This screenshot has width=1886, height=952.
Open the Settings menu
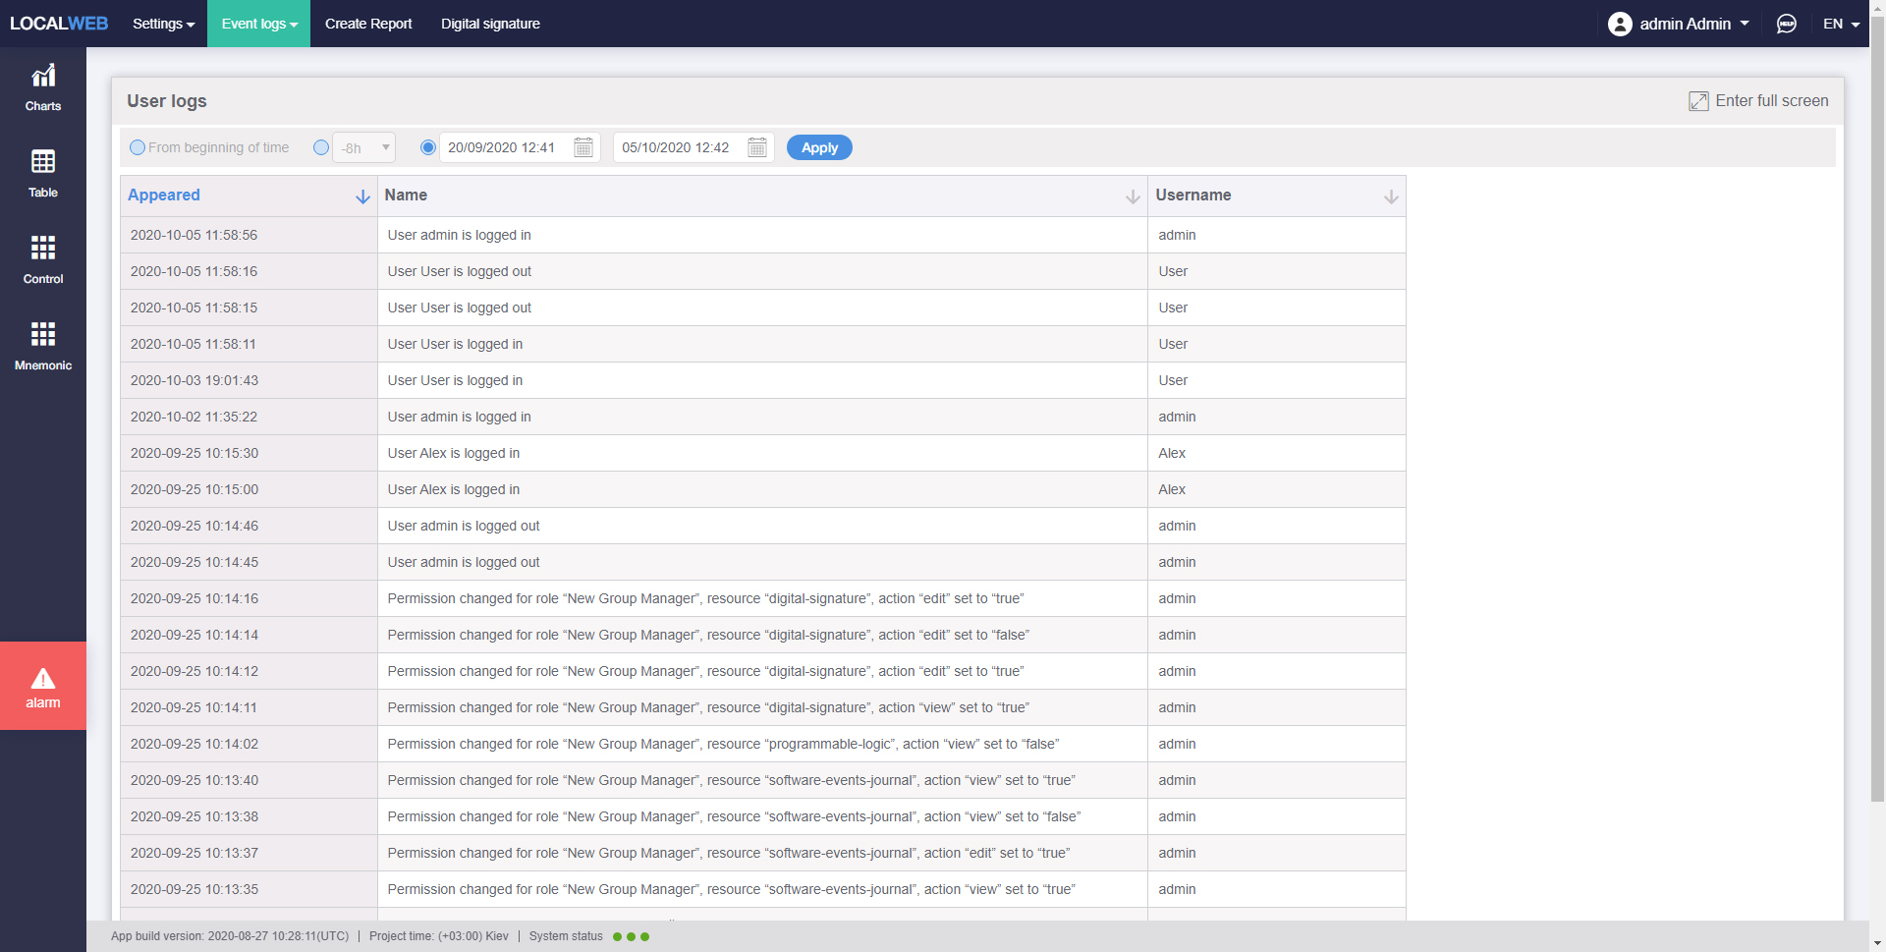pyautogui.click(x=163, y=24)
